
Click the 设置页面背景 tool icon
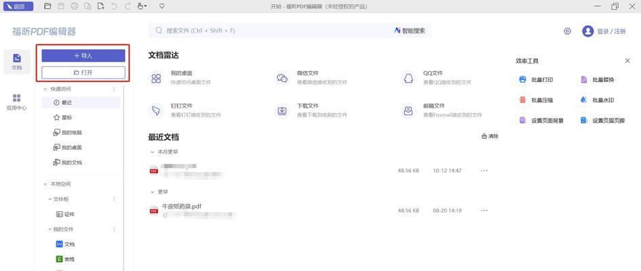coord(522,121)
